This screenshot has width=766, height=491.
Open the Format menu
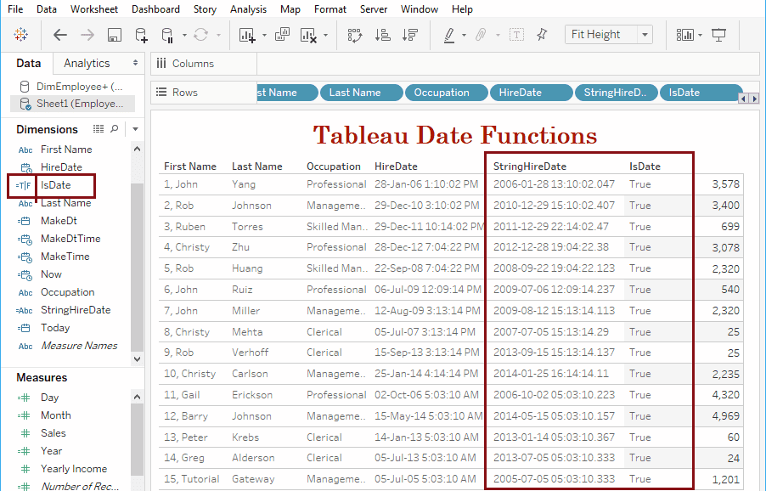point(330,9)
